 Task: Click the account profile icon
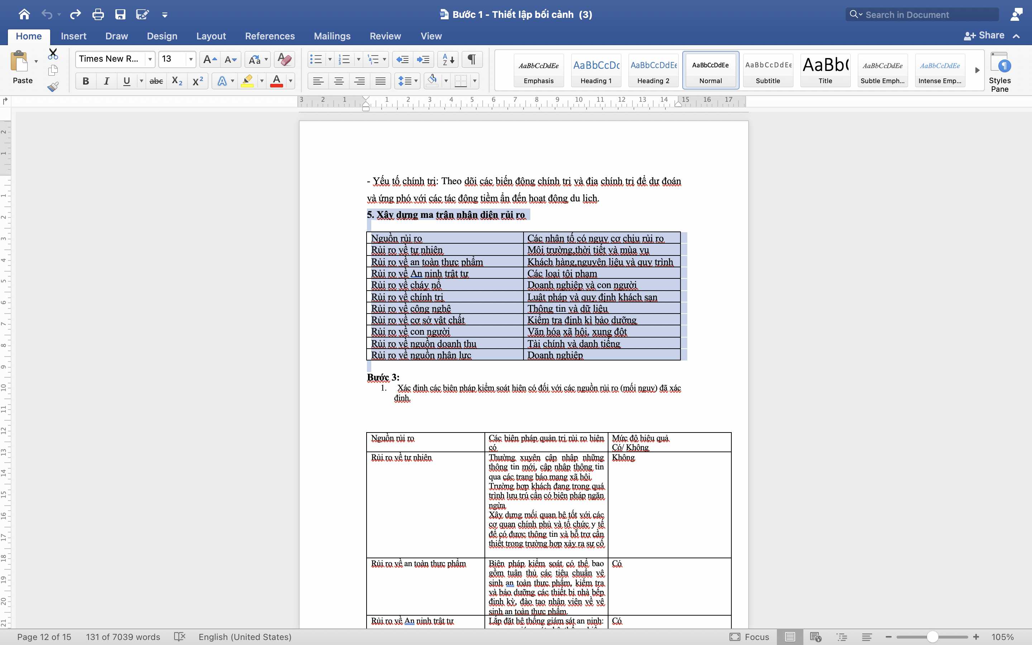click(x=1016, y=14)
